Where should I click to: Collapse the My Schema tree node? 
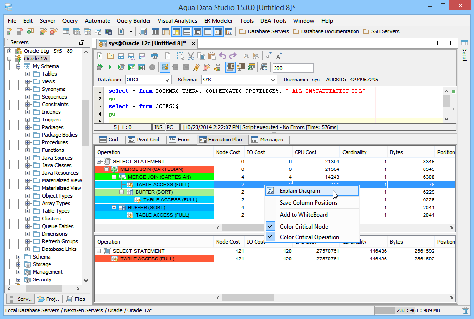pyautogui.click(x=19, y=66)
